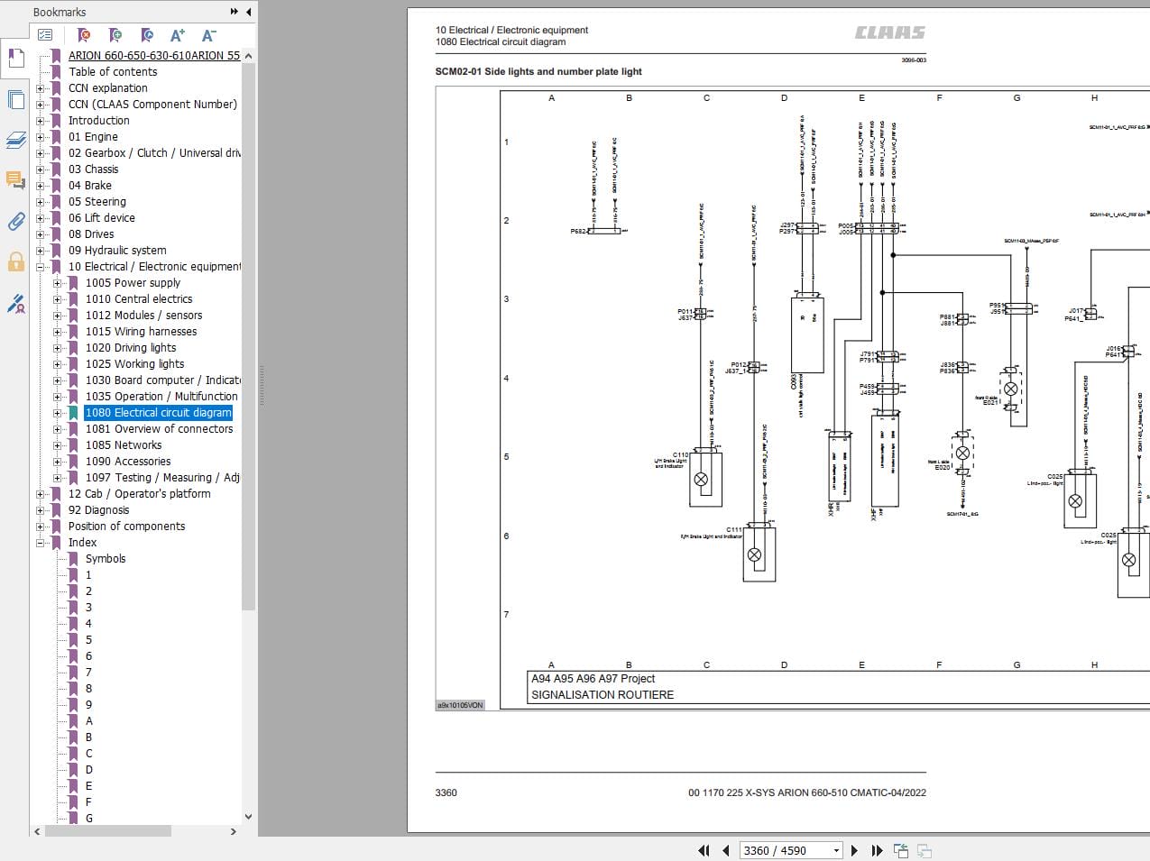Go to the first page
Screen dimensions: 1150x861
point(704,850)
